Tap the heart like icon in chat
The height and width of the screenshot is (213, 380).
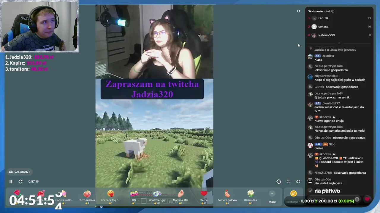click(x=367, y=199)
